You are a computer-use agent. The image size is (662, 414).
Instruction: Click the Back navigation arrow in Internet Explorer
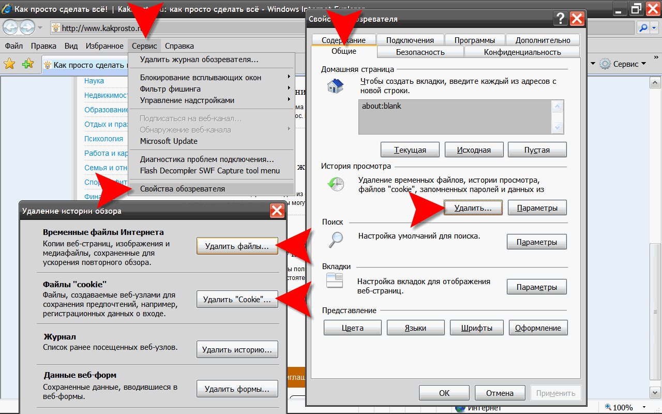tap(10, 27)
